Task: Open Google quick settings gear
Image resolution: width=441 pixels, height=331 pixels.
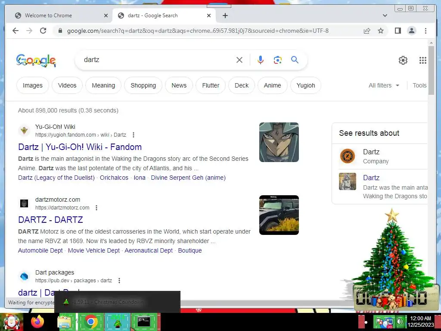Action: coord(403,60)
